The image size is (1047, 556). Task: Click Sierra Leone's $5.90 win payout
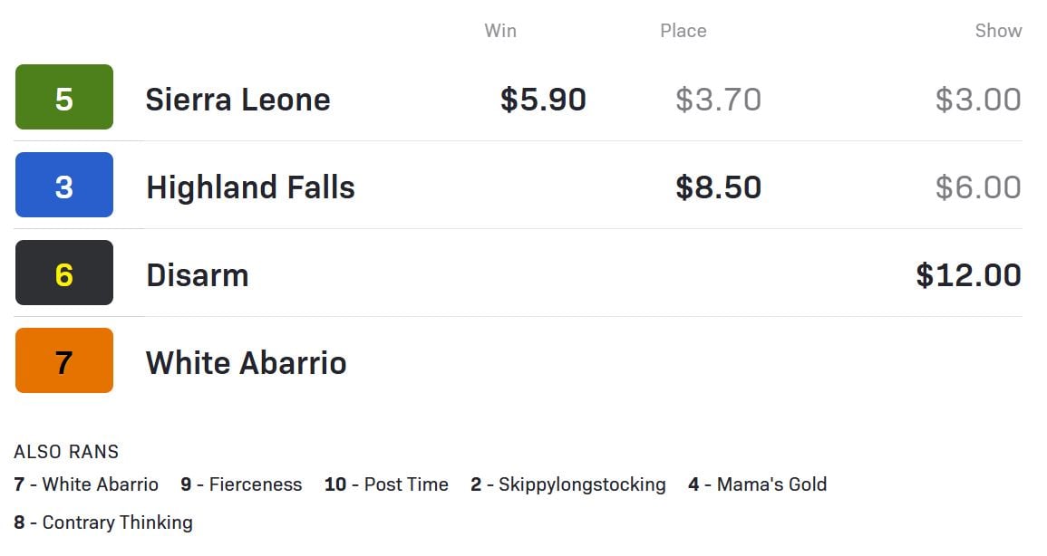tap(543, 100)
